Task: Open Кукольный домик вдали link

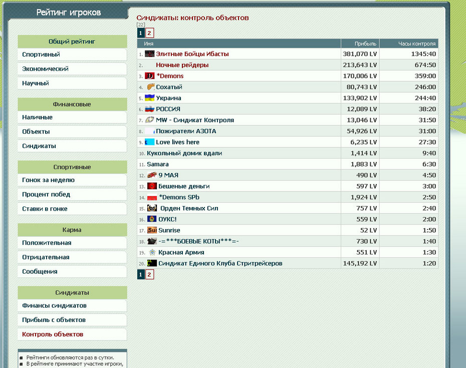Action: [184, 153]
